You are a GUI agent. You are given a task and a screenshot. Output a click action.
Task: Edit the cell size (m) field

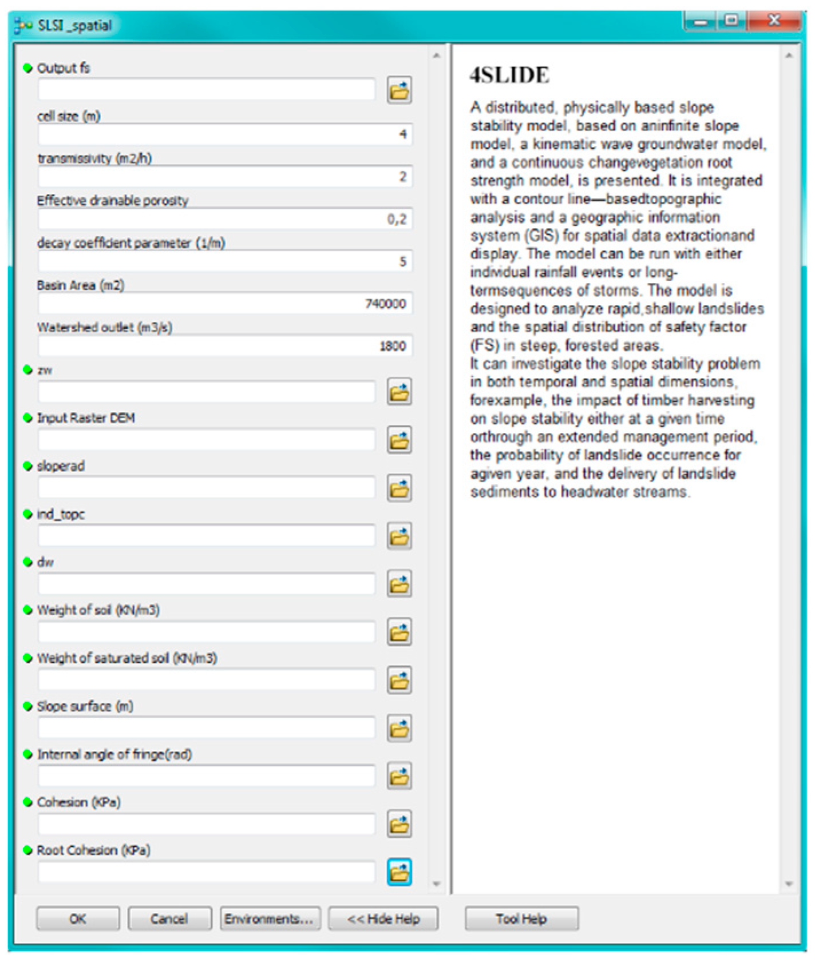point(225,134)
